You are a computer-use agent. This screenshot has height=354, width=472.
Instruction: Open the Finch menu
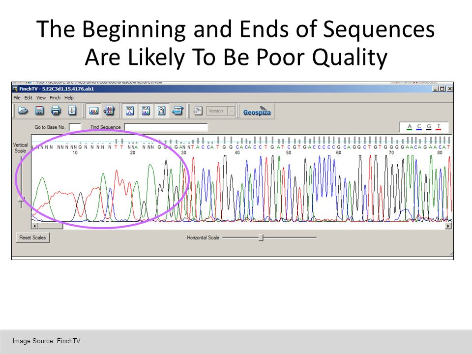55,98
